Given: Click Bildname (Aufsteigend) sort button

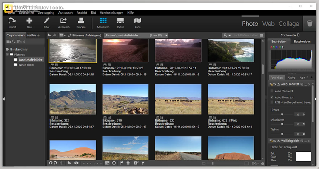Looking at the screenshot, I should point(85,35).
